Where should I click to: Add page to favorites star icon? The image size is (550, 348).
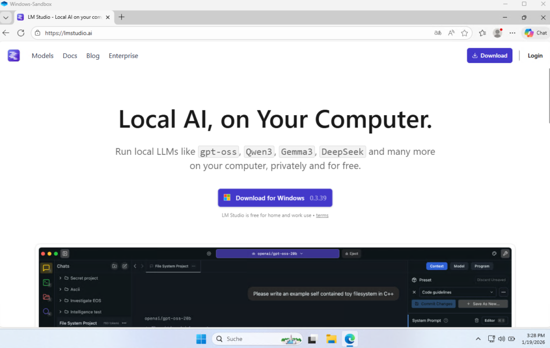click(465, 33)
